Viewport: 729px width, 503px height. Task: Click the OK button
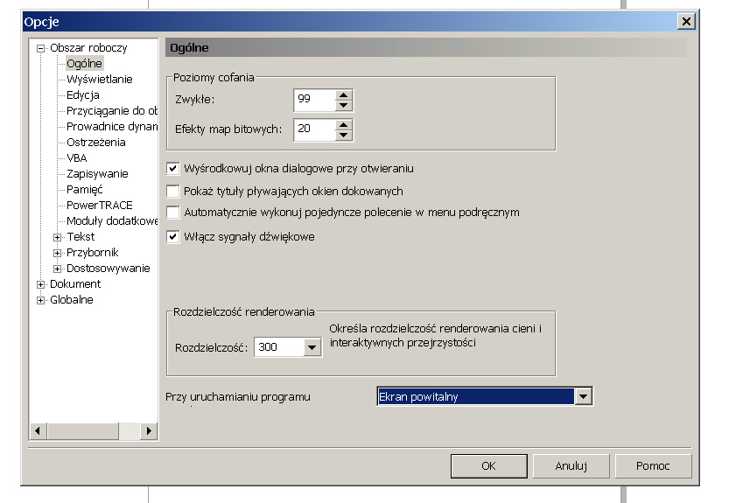pos(488,466)
